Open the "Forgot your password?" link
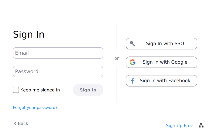 coord(35,108)
